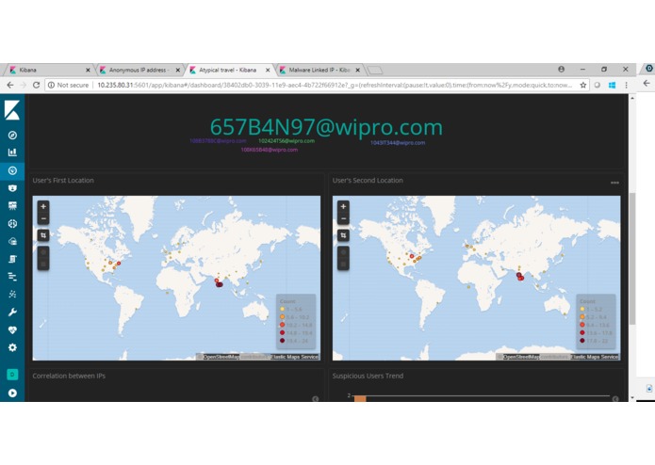
Task: Click the Kibana logo in the sidebar
Action: click(x=12, y=110)
